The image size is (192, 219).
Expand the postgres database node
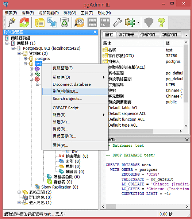(x=25, y=59)
